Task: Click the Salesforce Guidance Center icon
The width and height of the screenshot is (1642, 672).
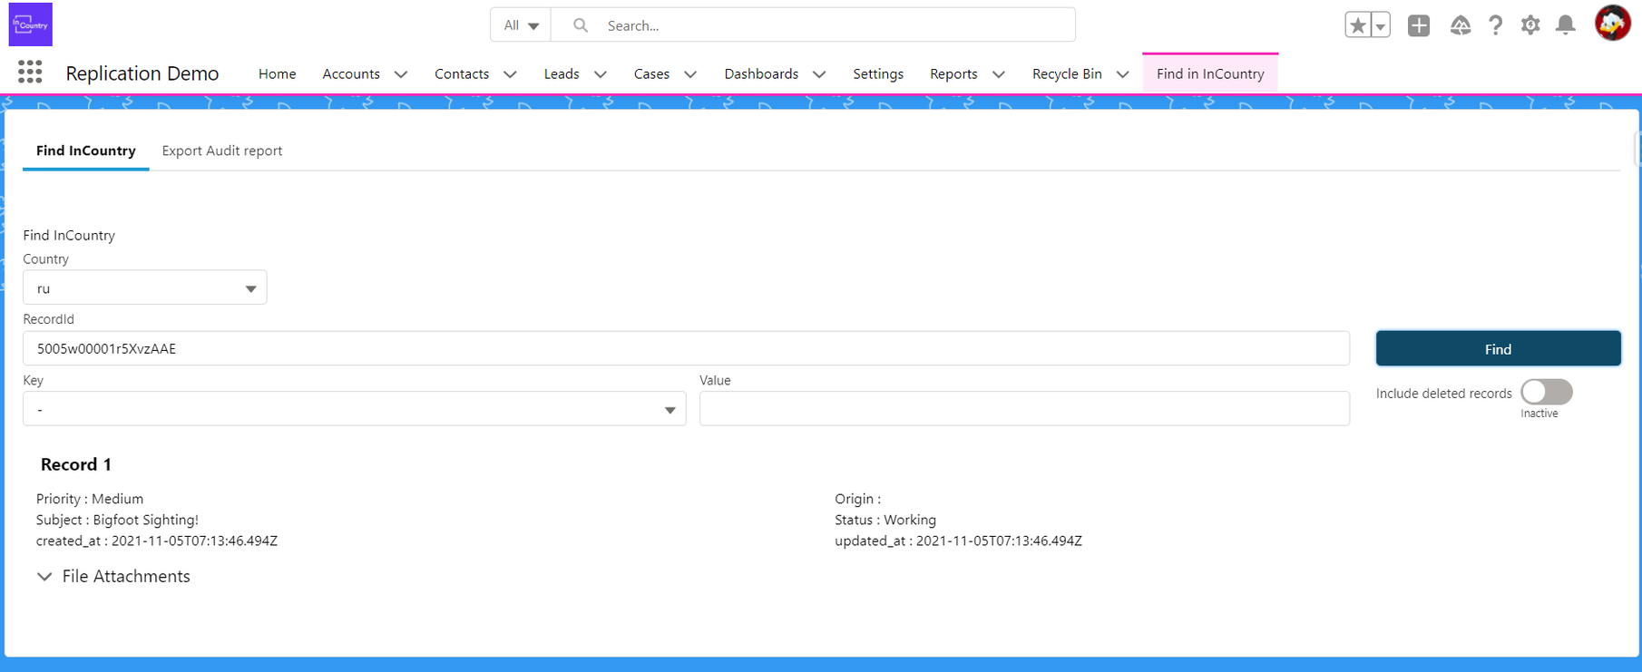Action: click(x=1460, y=25)
